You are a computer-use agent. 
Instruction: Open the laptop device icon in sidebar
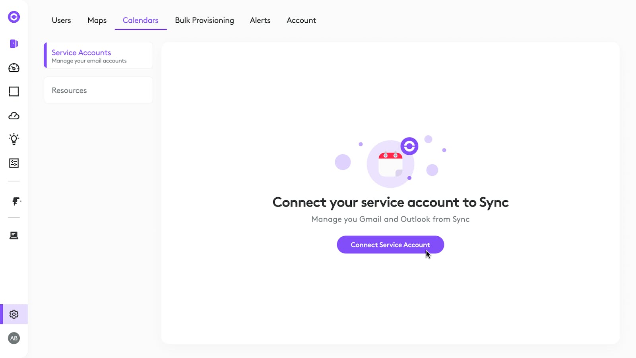[x=14, y=235]
